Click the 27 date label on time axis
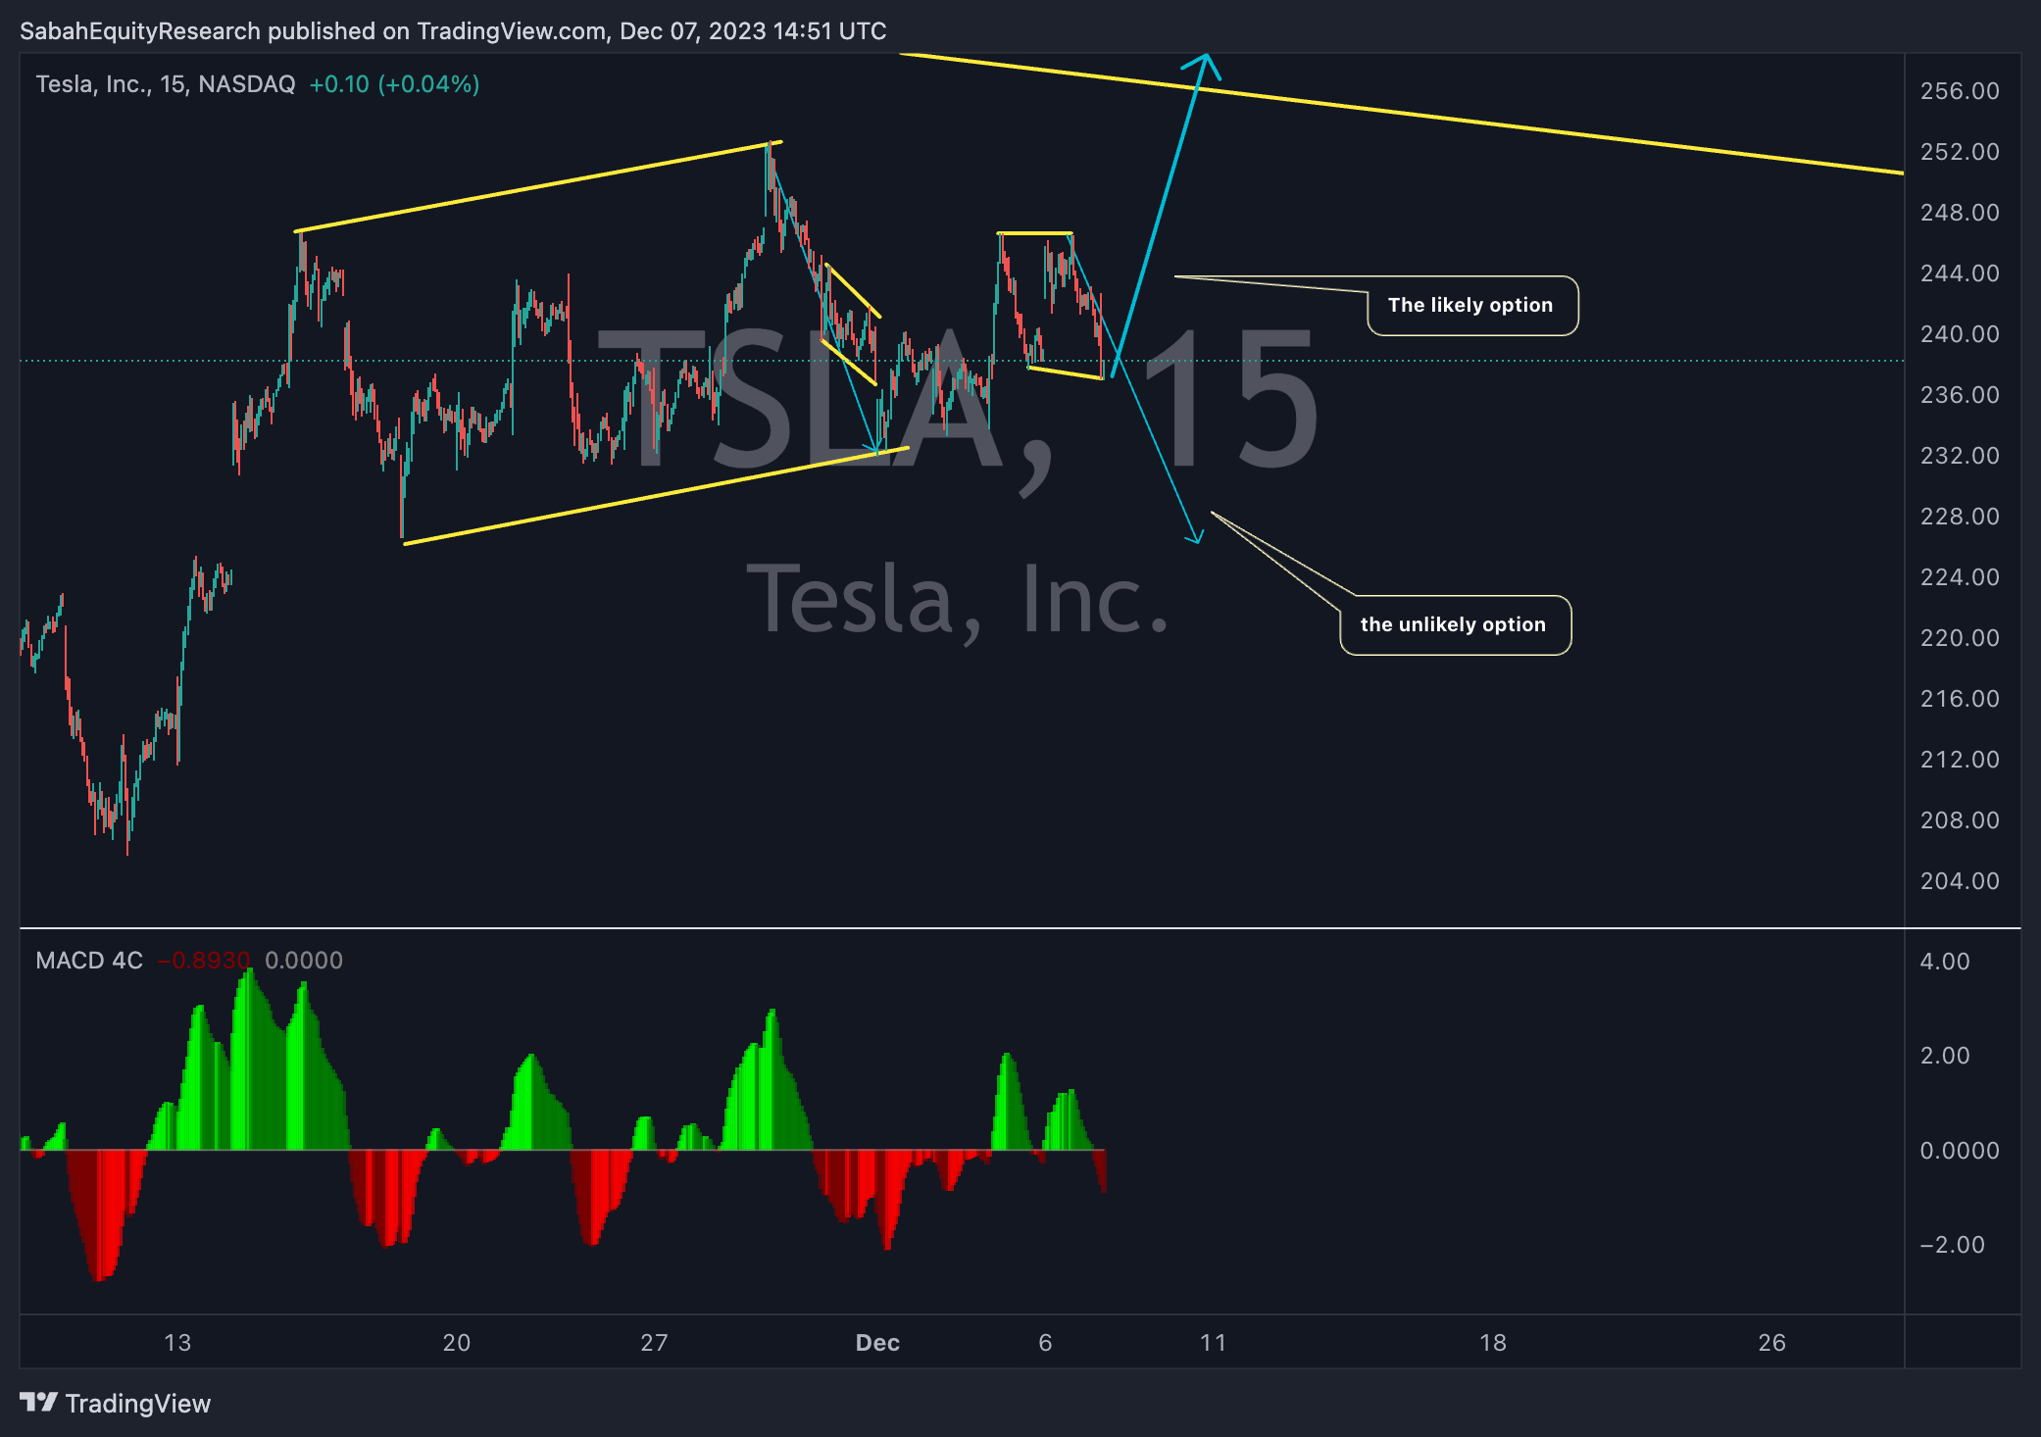 (654, 1343)
